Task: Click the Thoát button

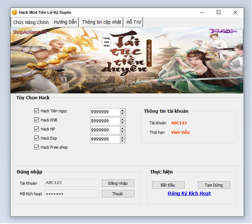Action: pyautogui.click(x=118, y=194)
